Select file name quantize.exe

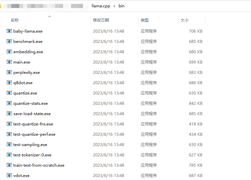(x=25, y=93)
